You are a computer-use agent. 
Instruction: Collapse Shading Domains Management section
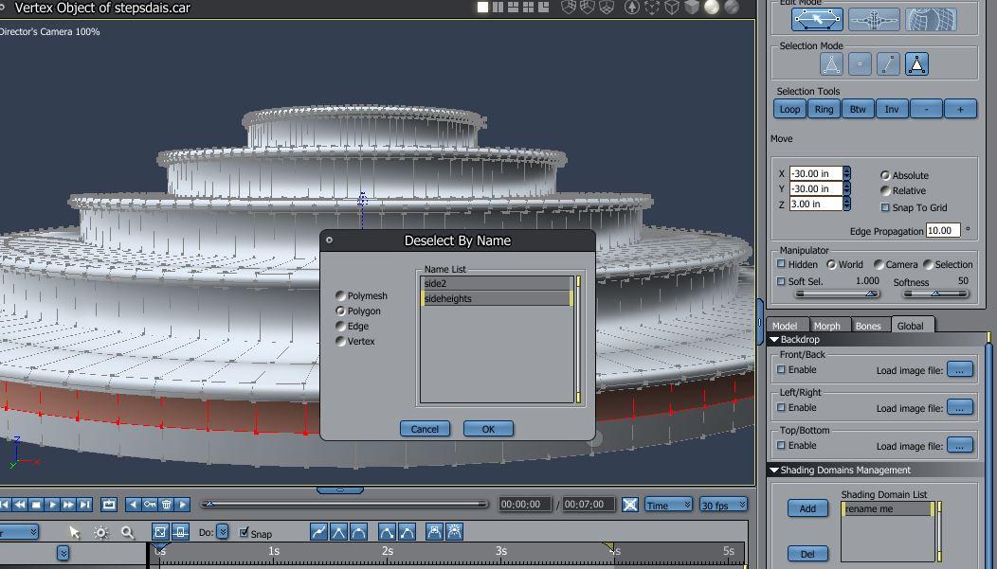pos(774,471)
